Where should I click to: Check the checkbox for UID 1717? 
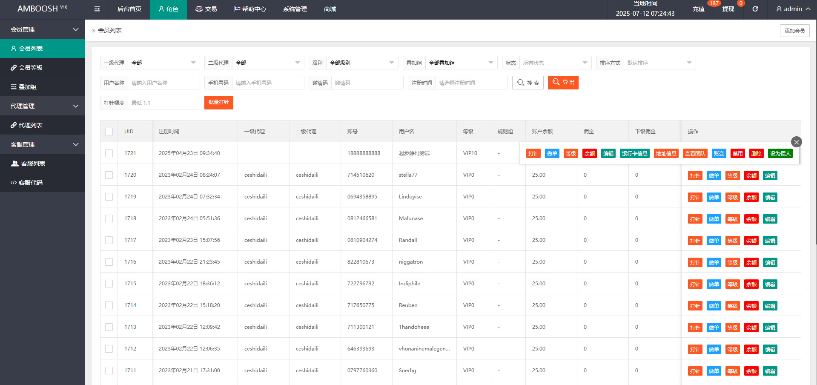(109, 240)
